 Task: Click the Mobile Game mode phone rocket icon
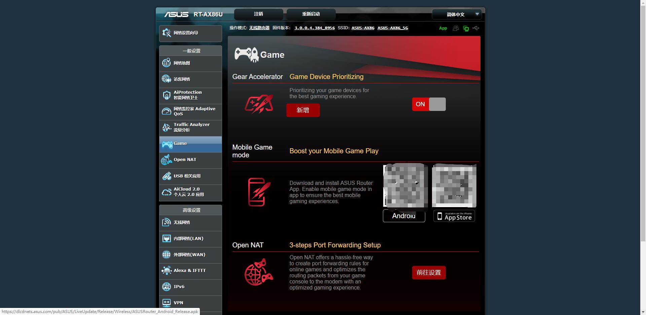click(259, 192)
